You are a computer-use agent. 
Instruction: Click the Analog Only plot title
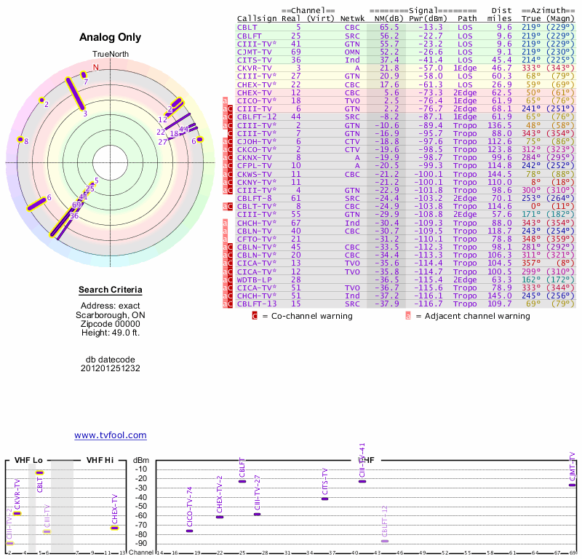click(x=111, y=37)
